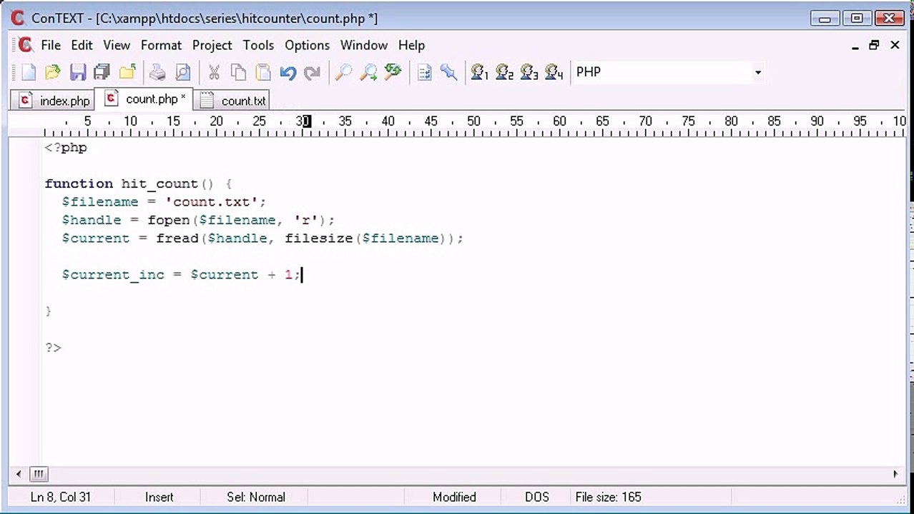
Task: Click on 'function hit_count()' code line
Action: [138, 183]
